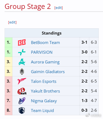This screenshot has width=103, height=119.
Task: Visit the Yakult Brothers team page
Action: pyautogui.click(x=45, y=91)
